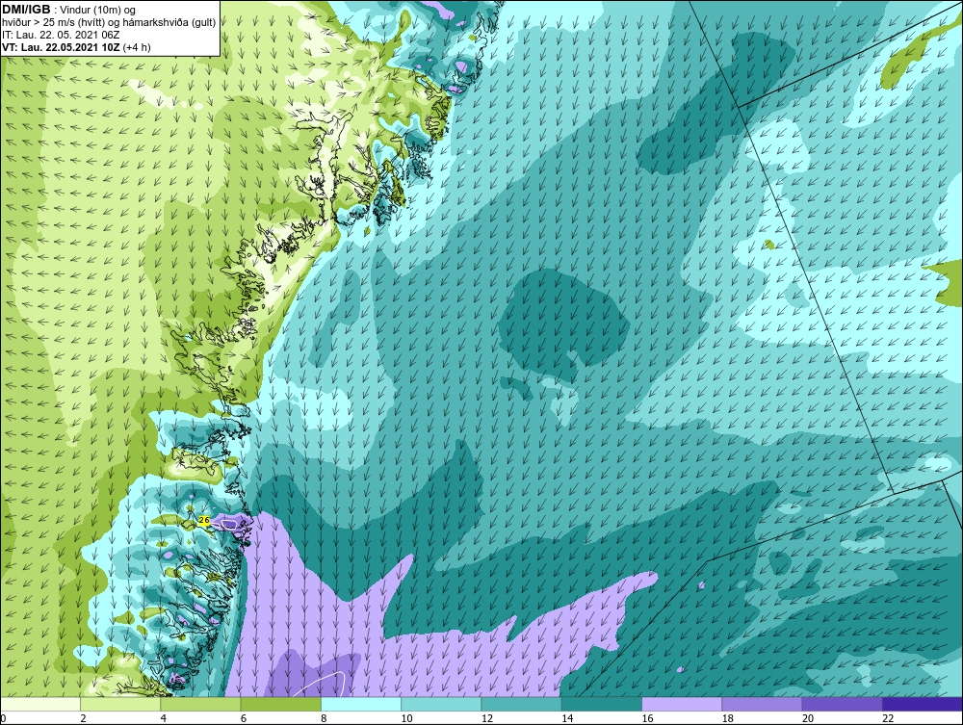Pick the 12–14 m/s teal legend swatch
Image resolution: width=963 pixels, height=725 pixels.
coord(521,704)
